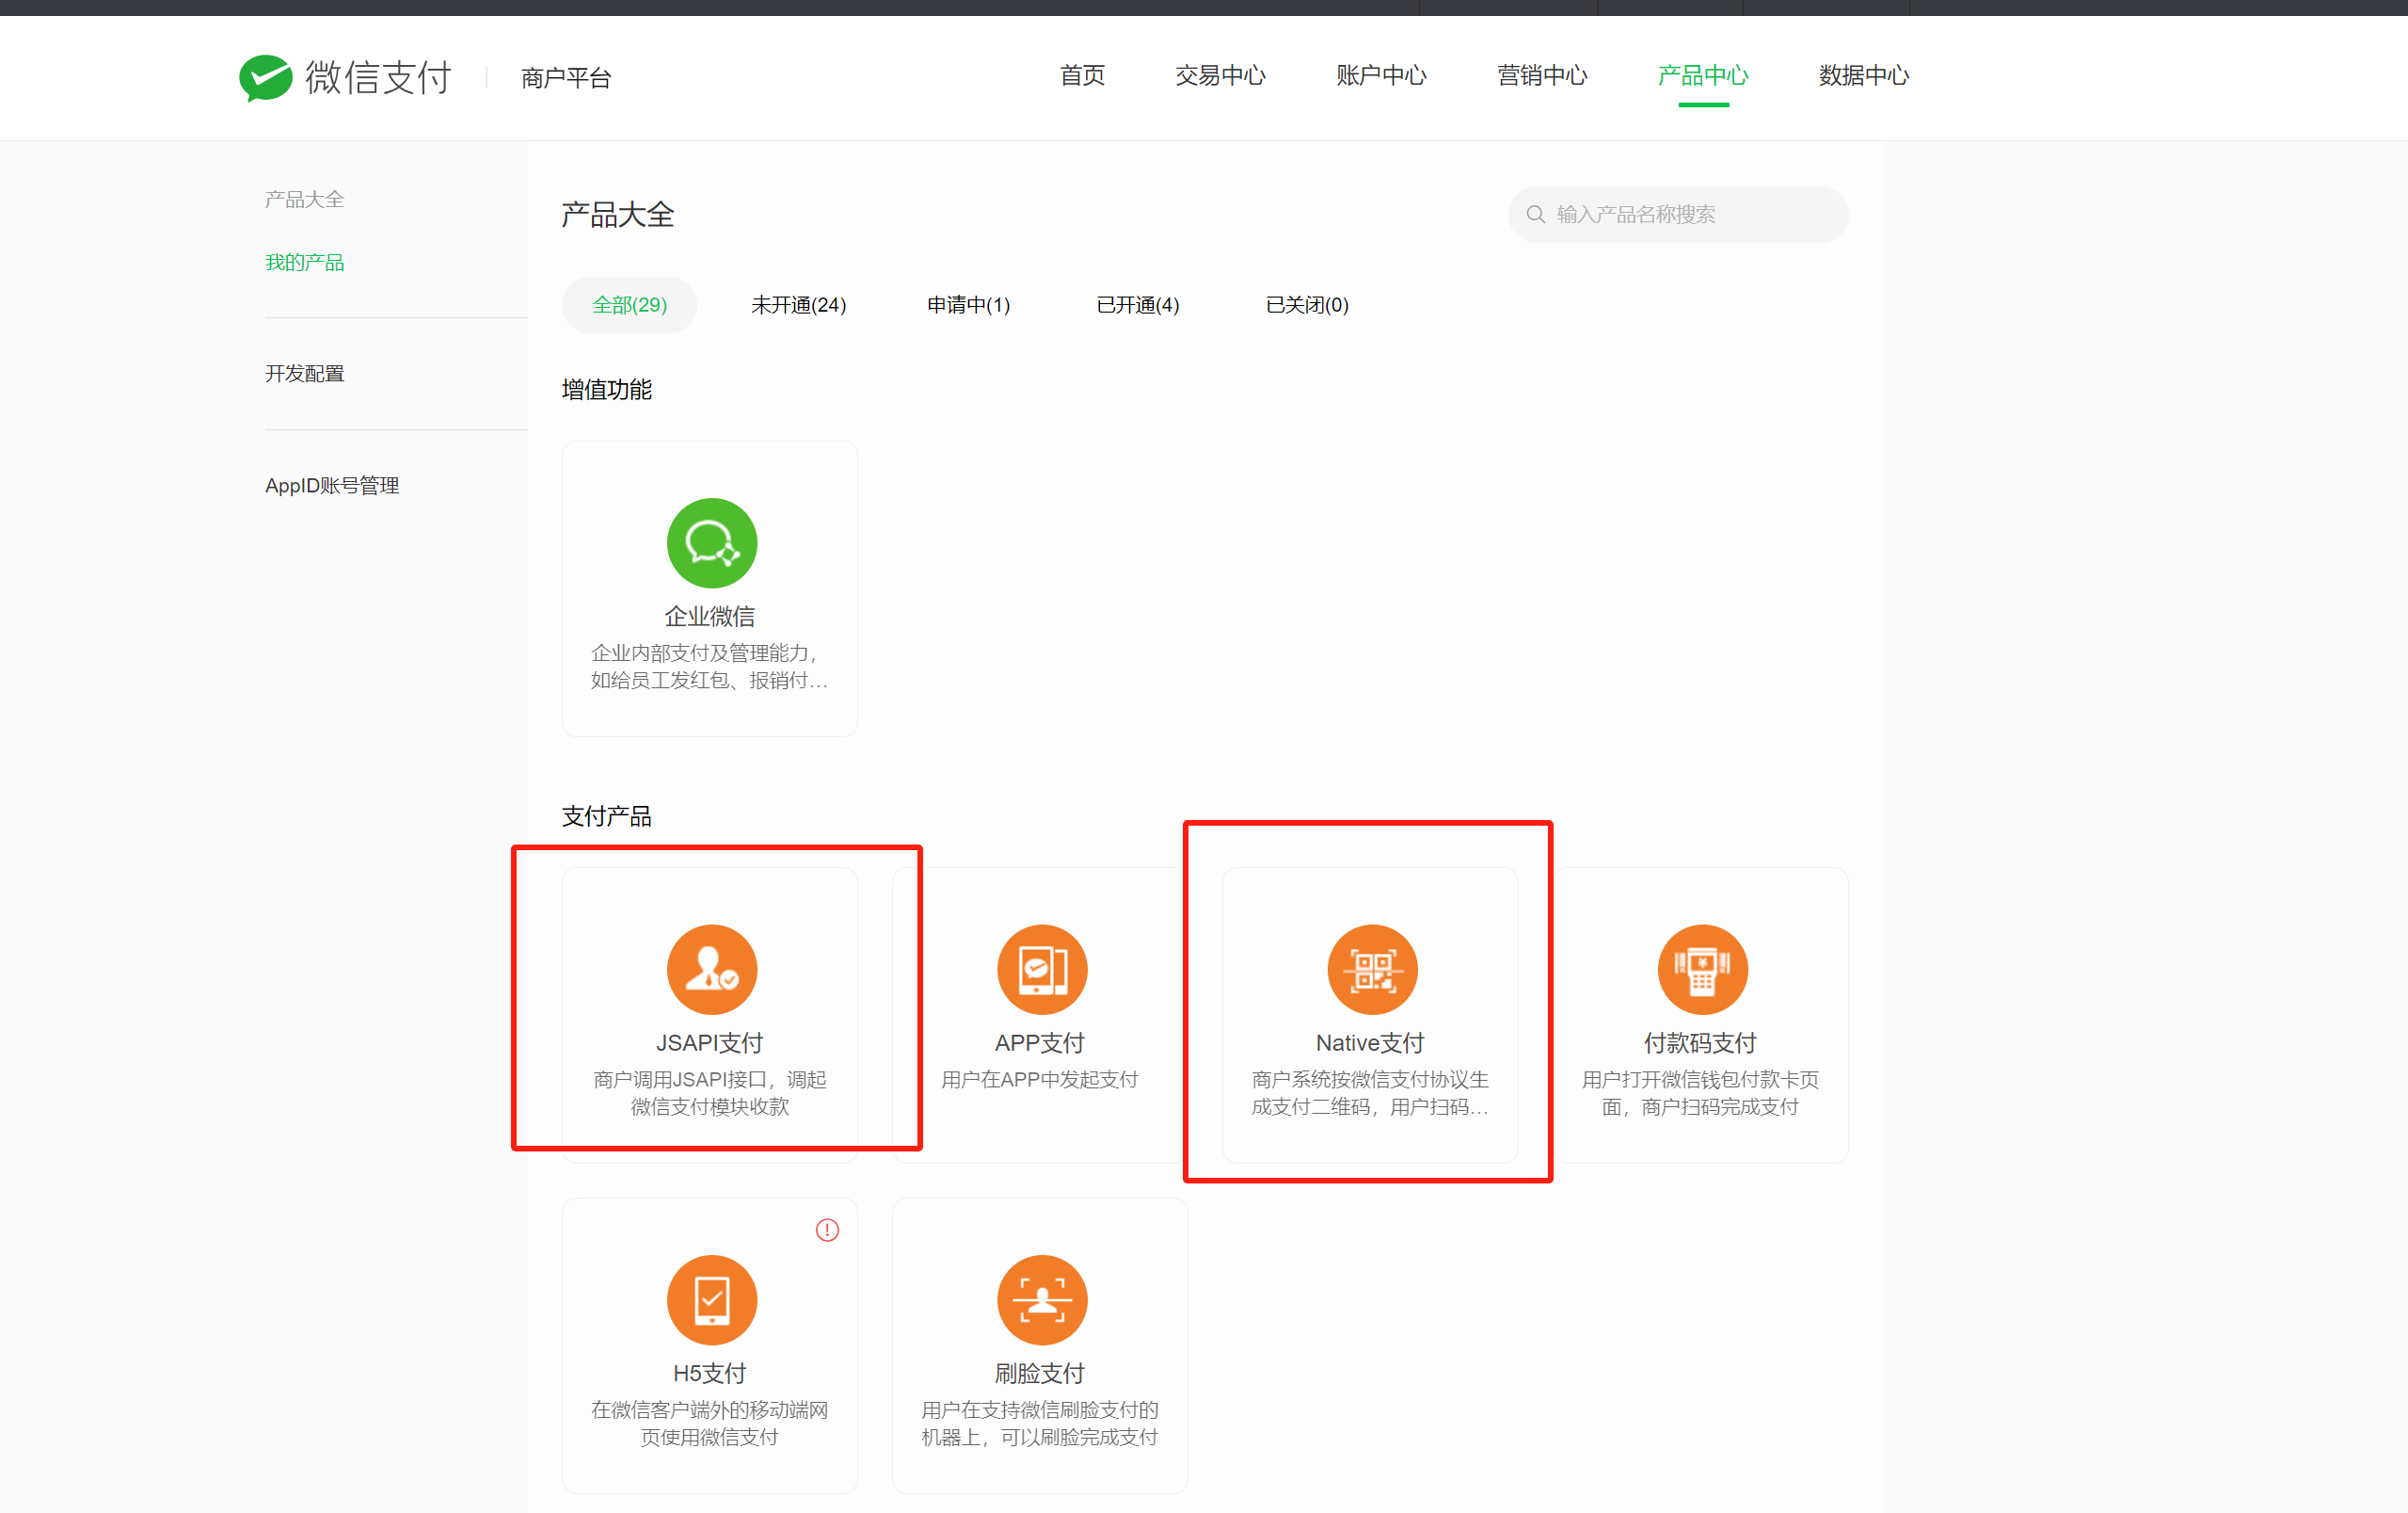The height and width of the screenshot is (1513, 2408).
Task: Switch to the 未开通(24) tab
Action: pyautogui.click(x=798, y=304)
